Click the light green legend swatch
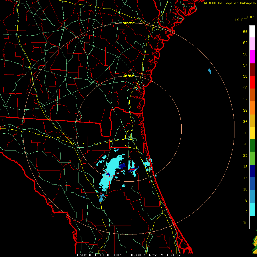Viewport: 257px width, 257px height. (x=252, y=158)
